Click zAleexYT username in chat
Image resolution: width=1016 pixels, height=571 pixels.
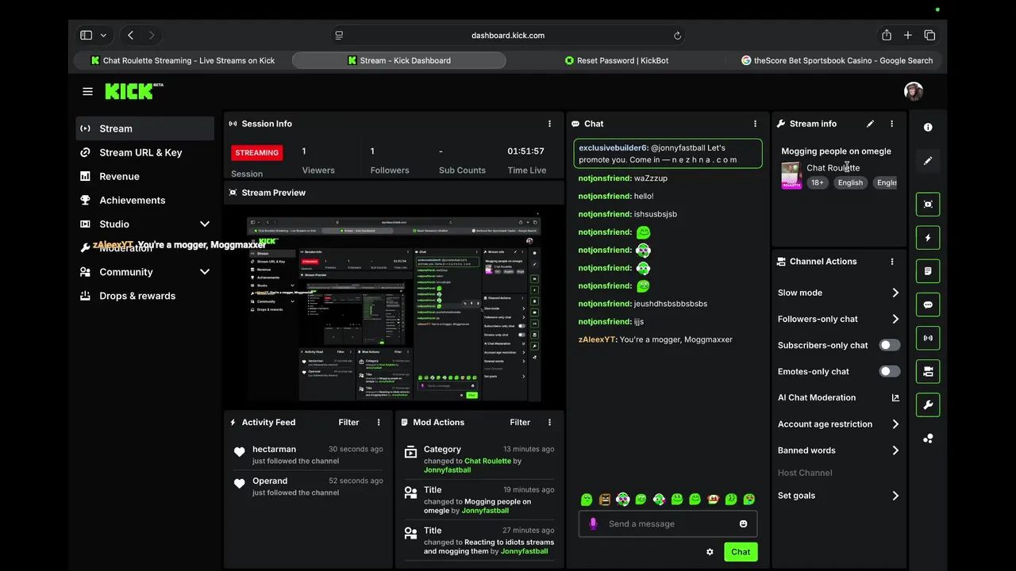coord(597,339)
